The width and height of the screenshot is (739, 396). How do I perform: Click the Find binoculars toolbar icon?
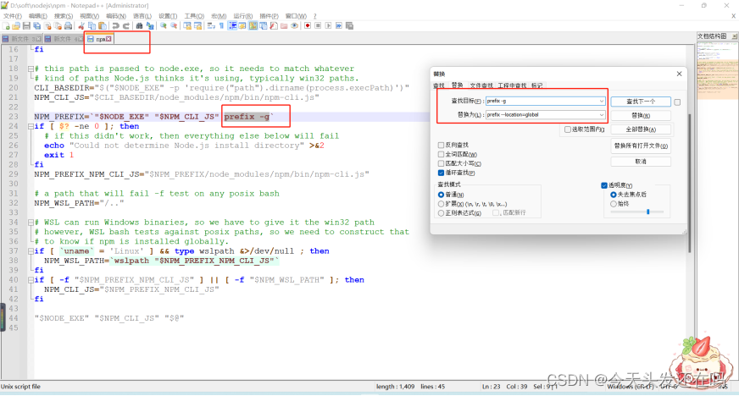pyautogui.click(x=139, y=26)
